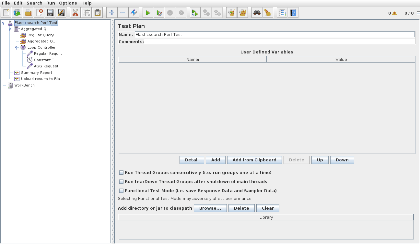This screenshot has height=244, width=420.
Task: Click the Add from Clipboard button
Action: (x=254, y=160)
